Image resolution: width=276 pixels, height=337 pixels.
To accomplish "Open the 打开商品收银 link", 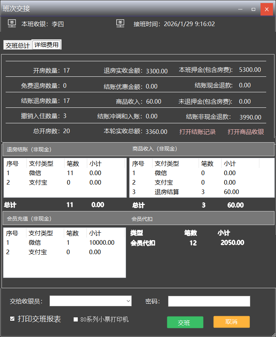I will pyautogui.click(x=246, y=132).
